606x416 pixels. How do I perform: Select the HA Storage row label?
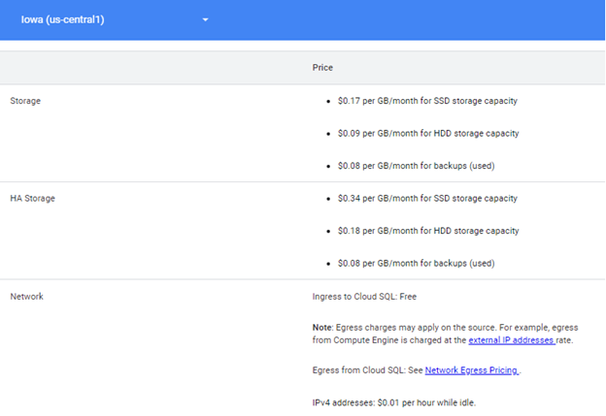(32, 199)
